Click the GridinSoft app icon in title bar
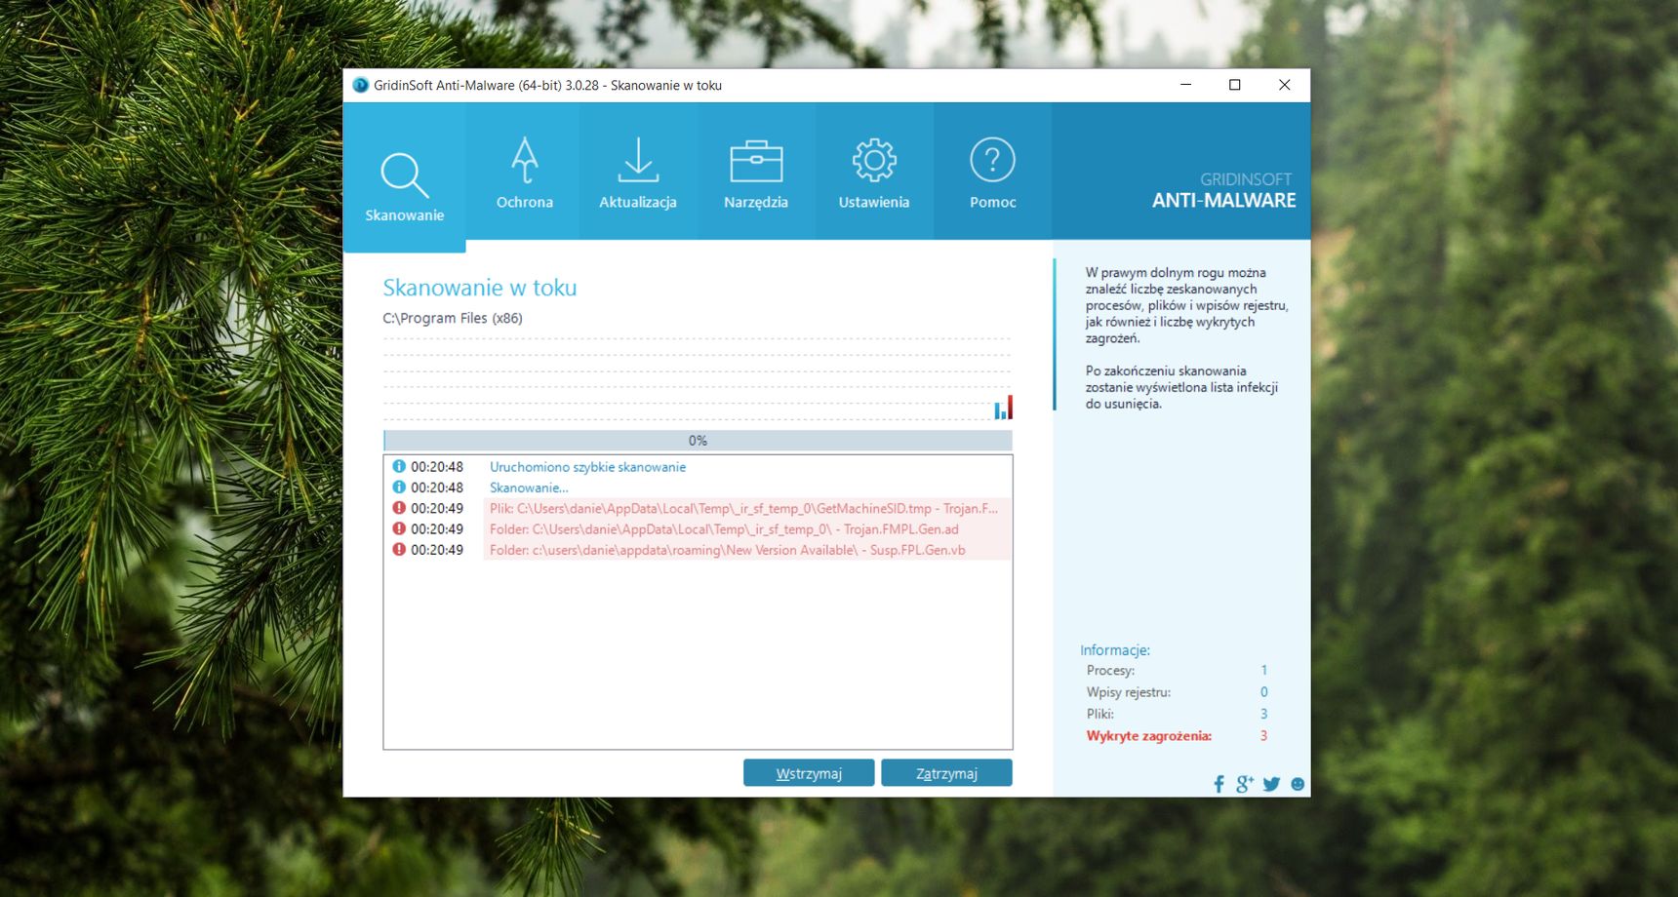1678x897 pixels. pyautogui.click(x=360, y=85)
